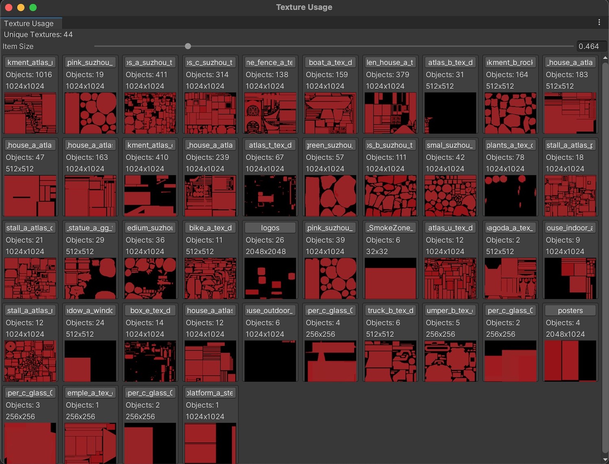Viewport: 609px width, 464px height.
Task: Click the atlas_t_tex_d texture thumbnail
Action: coord(270,196)
